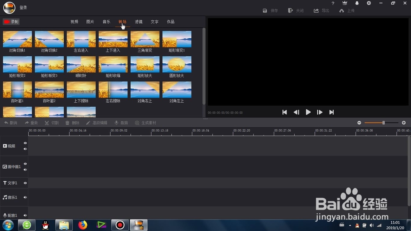The width and height of the screenshot is (411, 231).
Task: Show hidden system tray icons arrow
Action: pos(350,225)
